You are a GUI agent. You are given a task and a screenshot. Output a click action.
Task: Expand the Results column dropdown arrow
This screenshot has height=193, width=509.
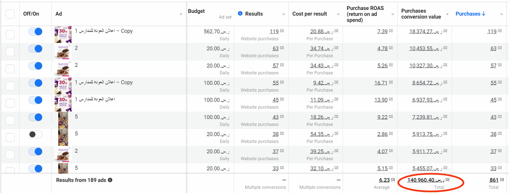point(283,14)
